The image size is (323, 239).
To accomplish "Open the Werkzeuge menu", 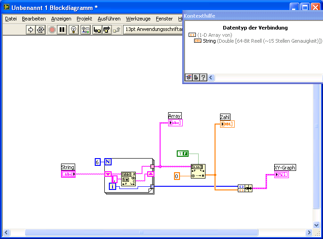I will 138,19.
